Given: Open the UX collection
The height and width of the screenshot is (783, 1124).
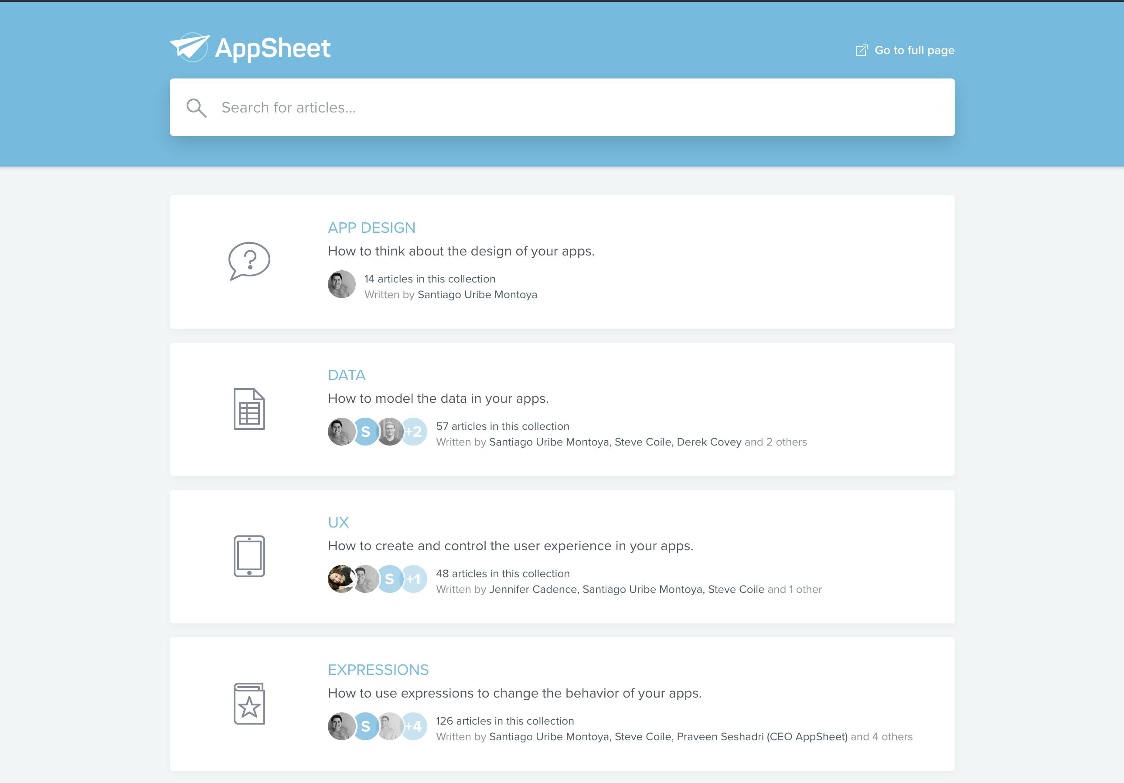Looking at the screenshot, I should [x=338, y=522].
